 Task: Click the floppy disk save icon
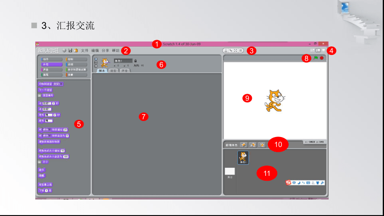(x=70, y=50)
